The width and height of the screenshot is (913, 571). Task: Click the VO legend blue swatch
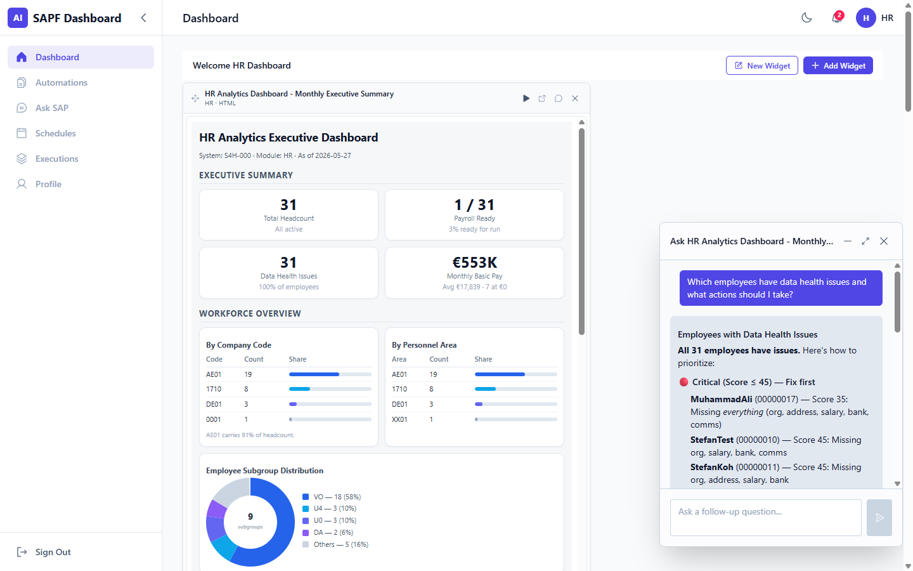coord(306,497)
